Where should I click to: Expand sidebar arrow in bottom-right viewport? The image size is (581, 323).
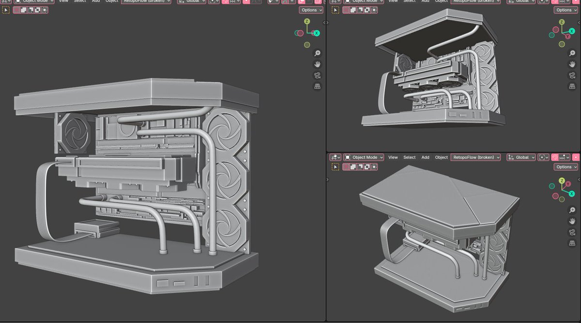pyautogui.click(x=579, y=179)
